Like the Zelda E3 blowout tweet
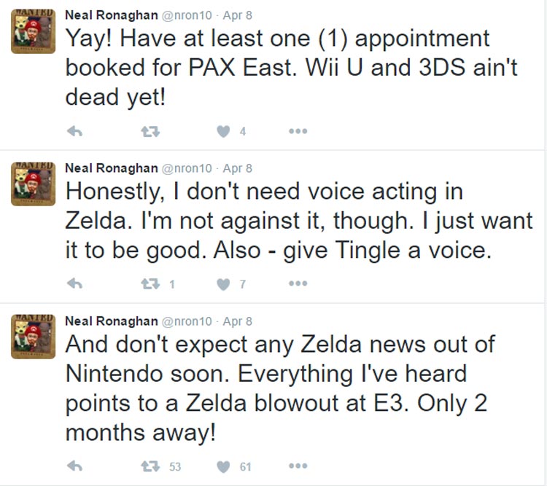 (x=224, y=466)
